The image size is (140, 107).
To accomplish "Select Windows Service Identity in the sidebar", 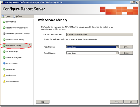I will coord(15,40).
